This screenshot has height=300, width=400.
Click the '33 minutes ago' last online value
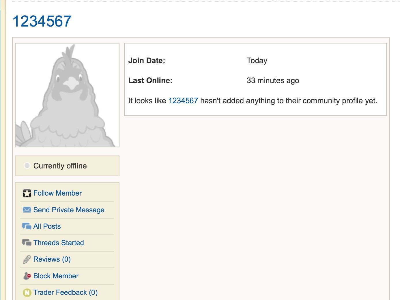pyautogui.click(x=273, y=80)
